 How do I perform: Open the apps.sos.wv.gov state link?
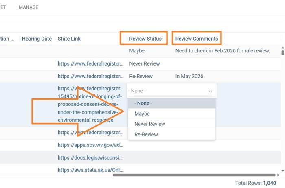(90, 145)
